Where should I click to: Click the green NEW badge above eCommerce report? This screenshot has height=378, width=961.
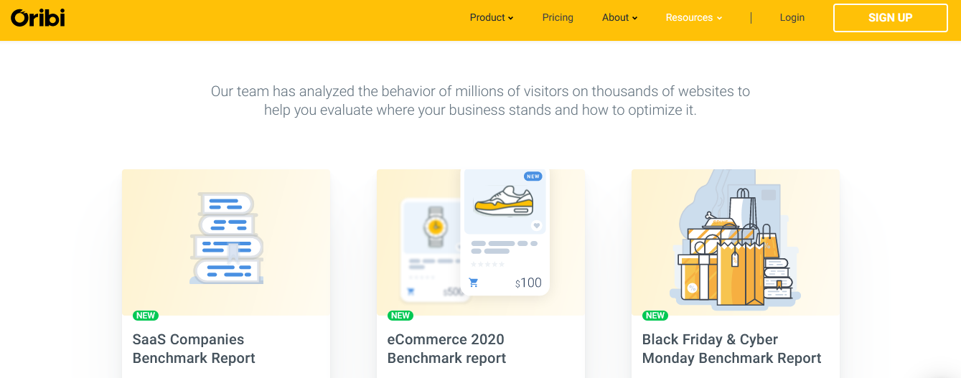pyautogui.click(x=400, y=316)
